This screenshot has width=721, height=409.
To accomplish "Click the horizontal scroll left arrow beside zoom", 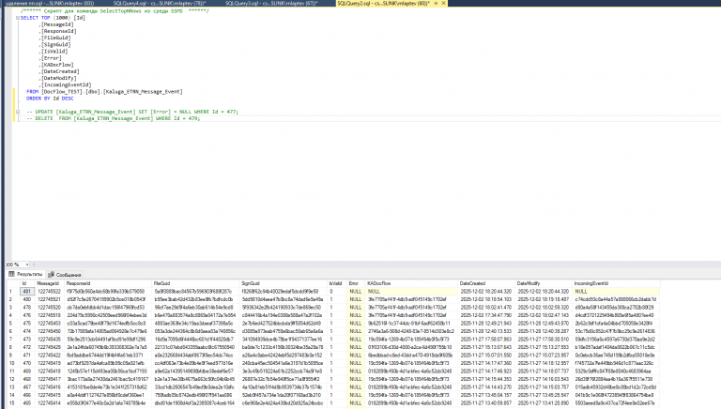I will [34, 265].
